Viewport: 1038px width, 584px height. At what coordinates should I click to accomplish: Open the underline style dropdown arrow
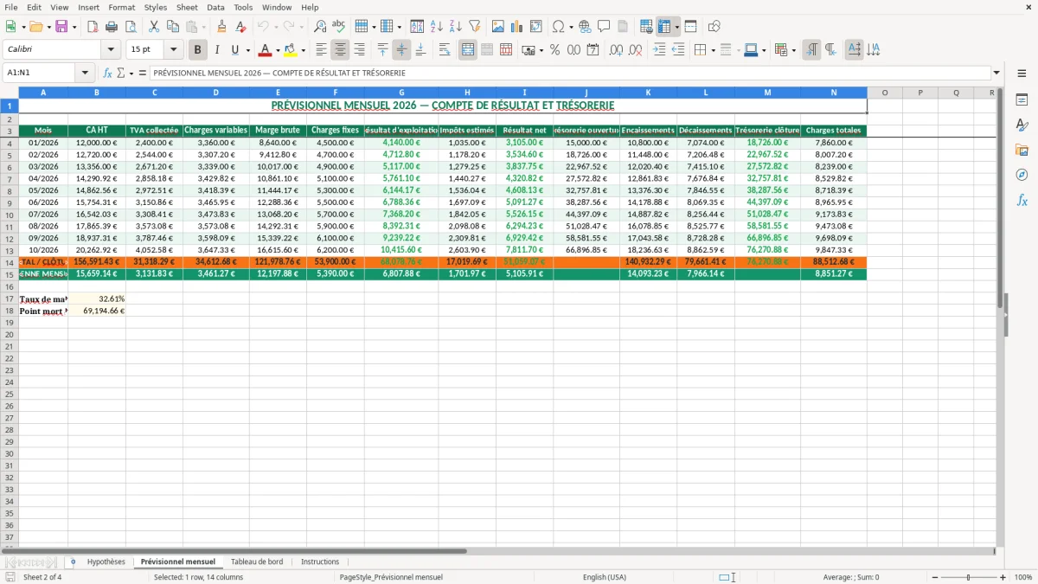point(247,50)
